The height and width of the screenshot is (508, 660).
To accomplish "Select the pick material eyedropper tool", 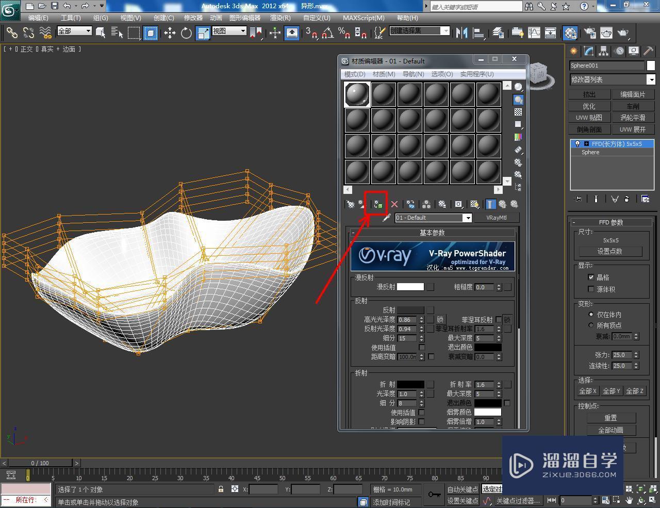I will click(386, 218).
